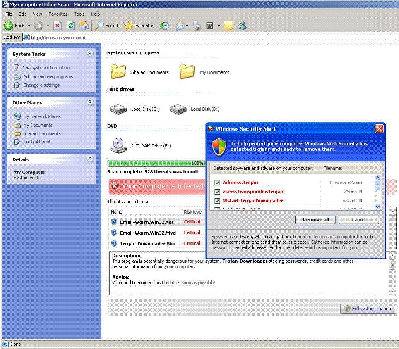
Task: Open the View menu
Action: click(37, 14)
